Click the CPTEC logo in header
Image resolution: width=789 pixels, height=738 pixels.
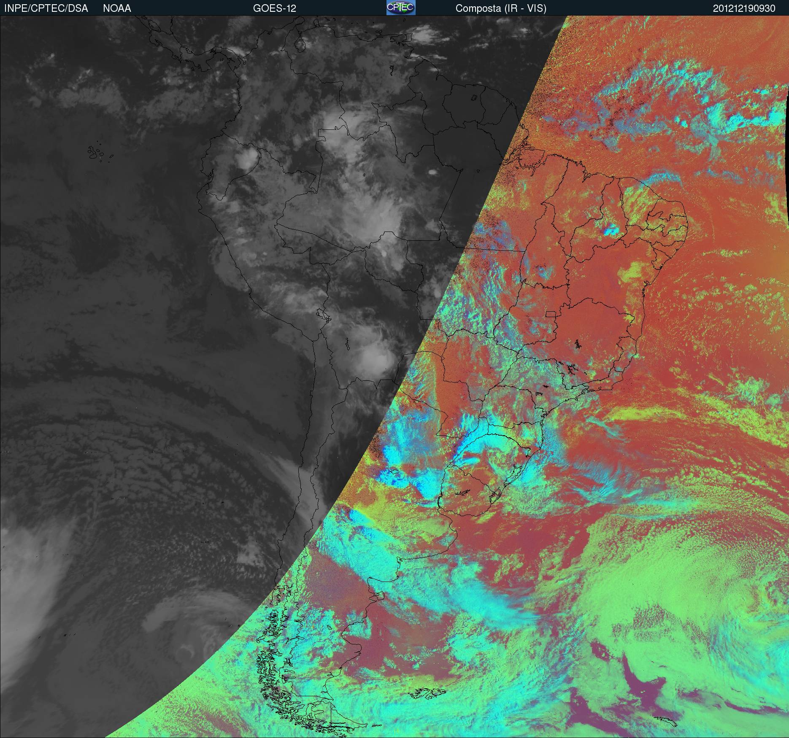click(401, 8)
